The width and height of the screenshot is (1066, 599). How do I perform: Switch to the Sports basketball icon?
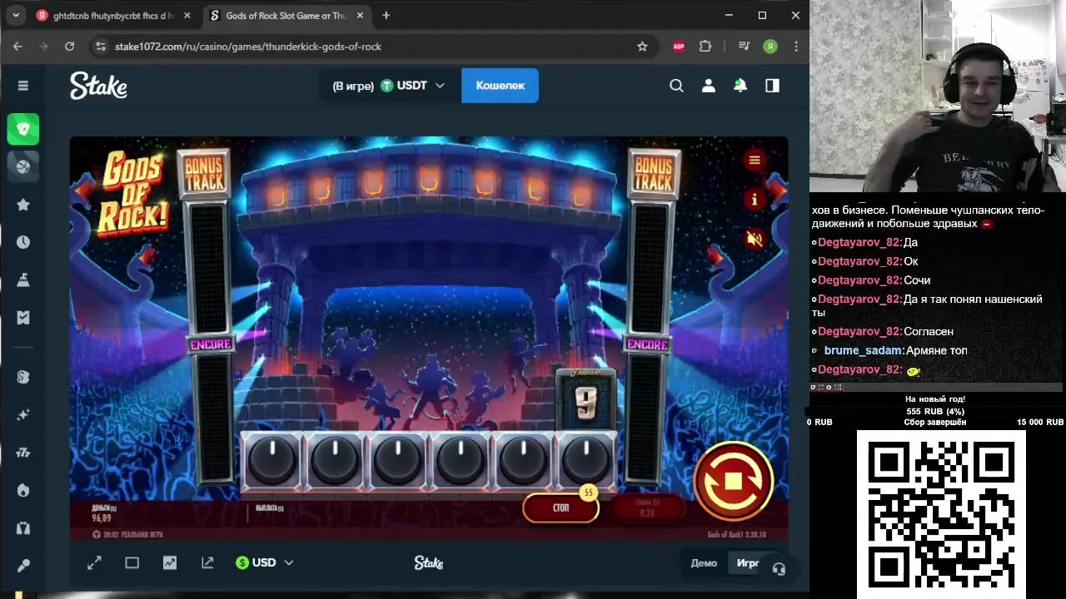pyautogui.click(x=23, y=166)
